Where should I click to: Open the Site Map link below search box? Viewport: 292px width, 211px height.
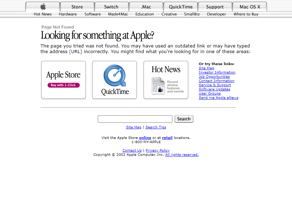coord(134,127)
